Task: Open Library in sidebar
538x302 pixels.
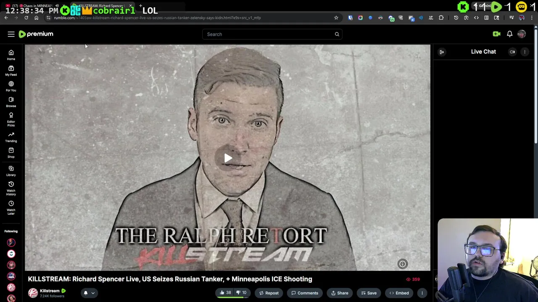Action: click(11, 171)
